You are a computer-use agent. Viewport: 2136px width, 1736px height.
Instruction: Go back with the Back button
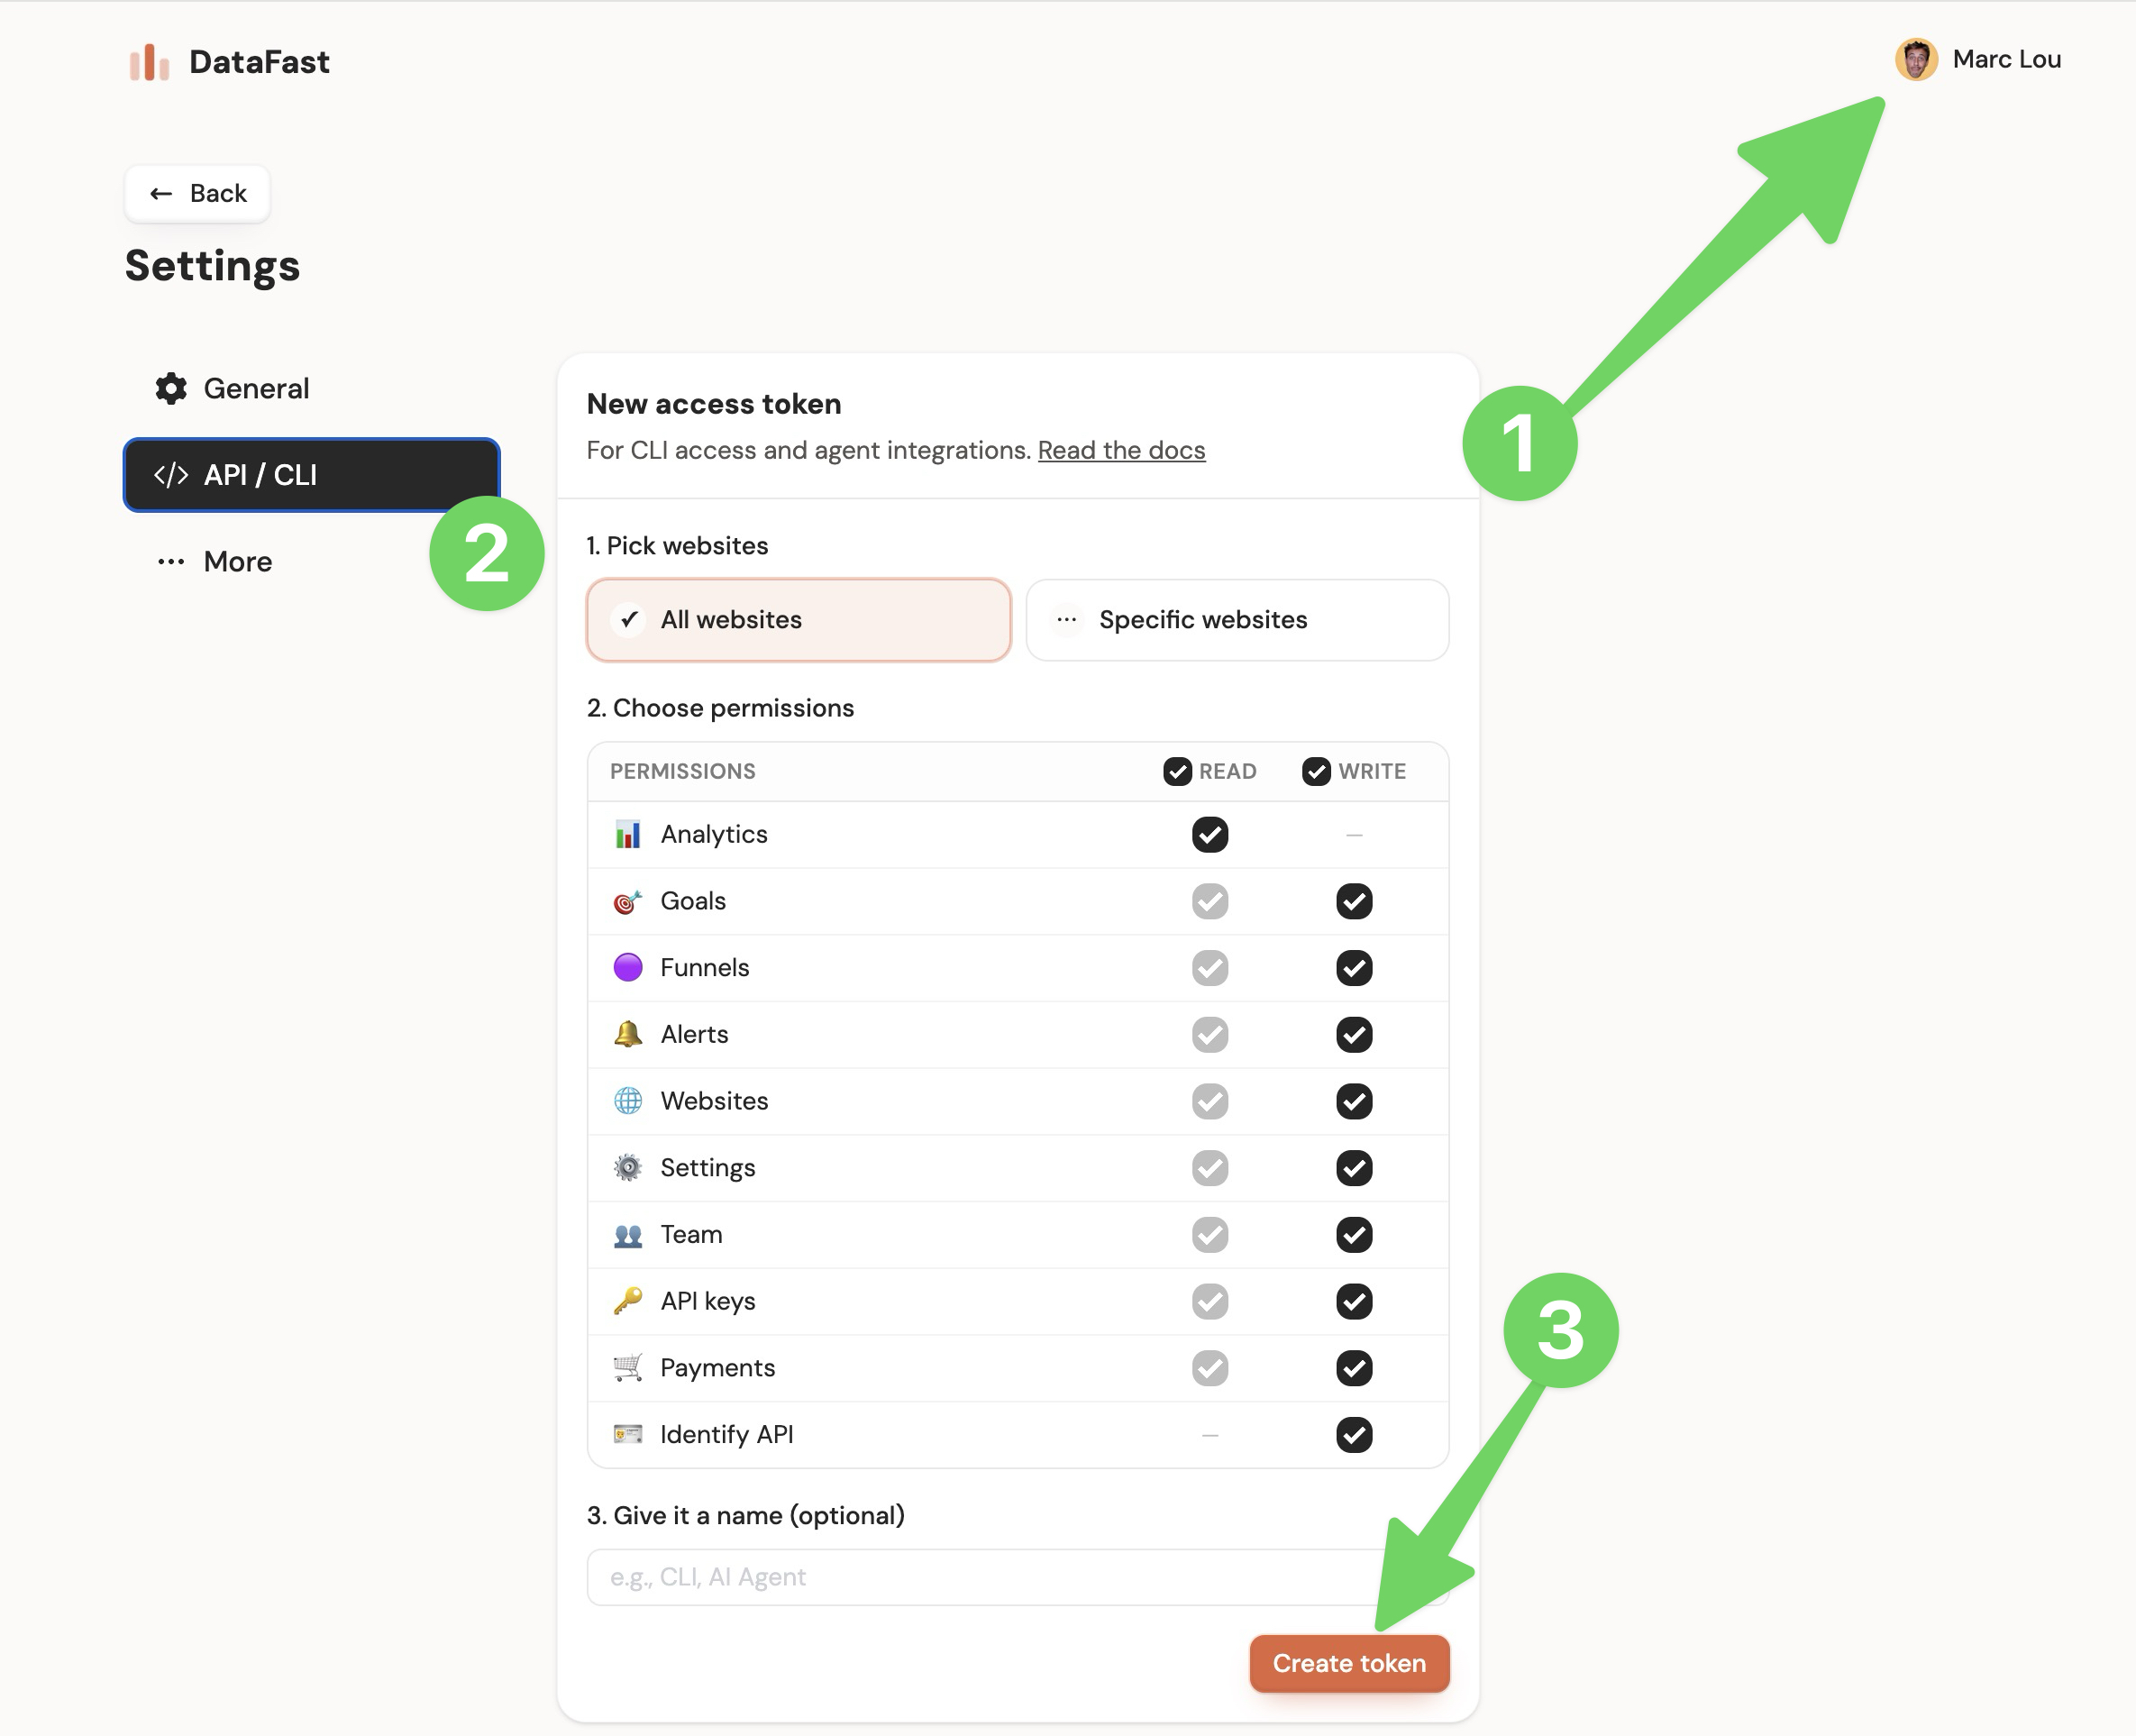click(197, 193)
